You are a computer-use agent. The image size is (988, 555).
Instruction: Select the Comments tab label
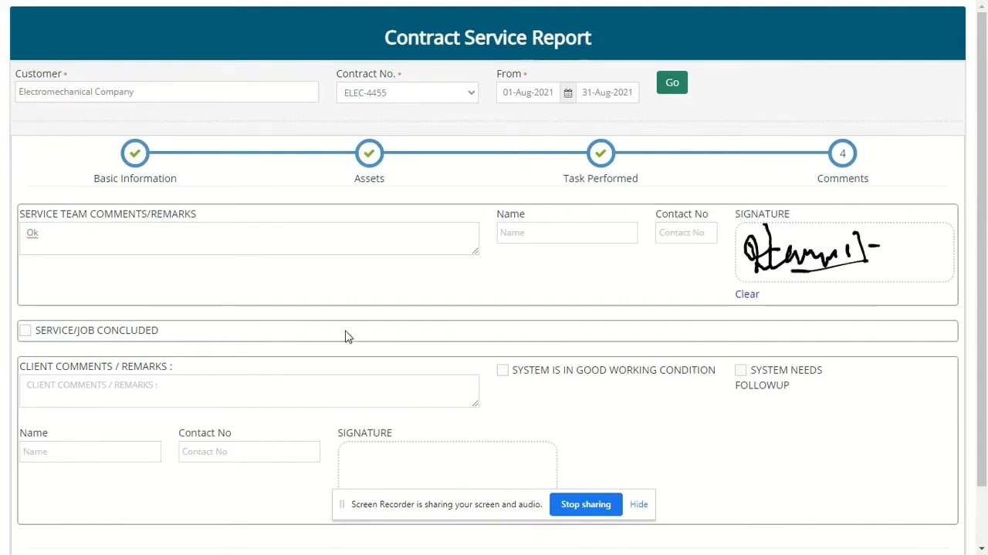tap(843, 178)
